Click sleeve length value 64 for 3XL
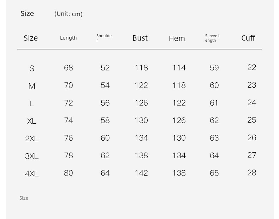Image resolution: width=279 pixels, height=219 pixels. point(214,155)
